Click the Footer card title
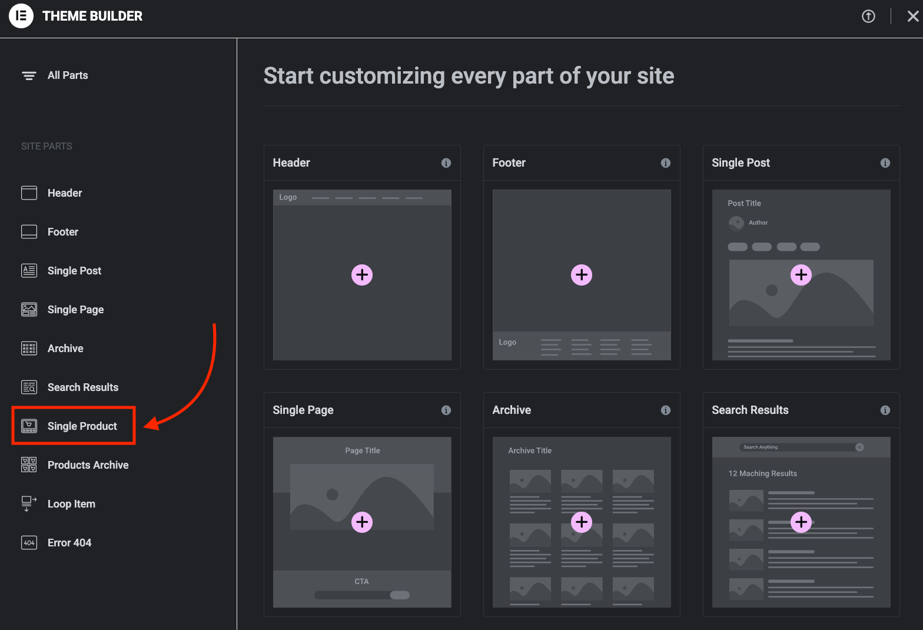The height and width of the screenshot is (630, 923). pyautogui.click(x=509, y=163)
